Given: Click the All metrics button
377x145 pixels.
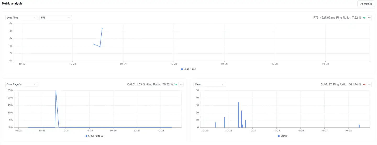Looking at the screenshot, I should 366,4.
